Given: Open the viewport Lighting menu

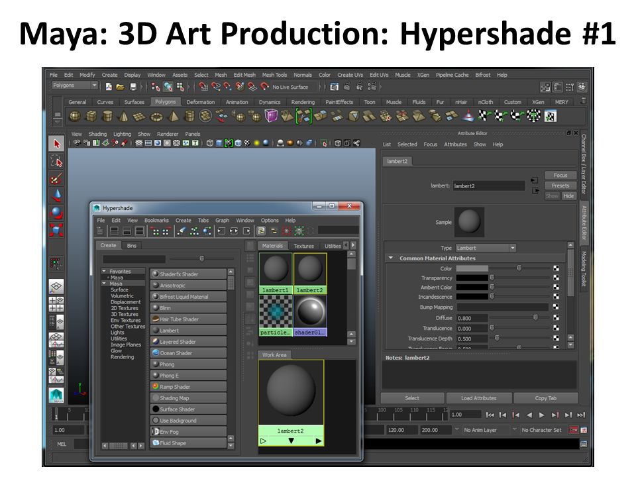Looking at the screenshot, I should pyautogui.click(x=122, y=134).
